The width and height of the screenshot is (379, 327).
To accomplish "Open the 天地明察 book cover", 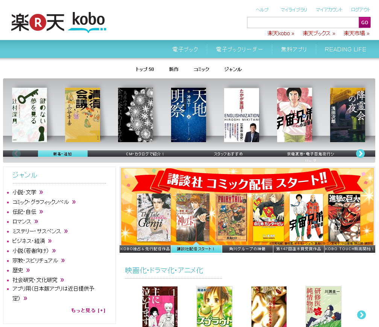I will click(188, 115).
